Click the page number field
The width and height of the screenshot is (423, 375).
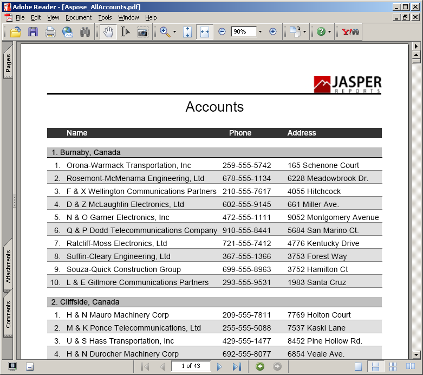[x=191, y=366]
